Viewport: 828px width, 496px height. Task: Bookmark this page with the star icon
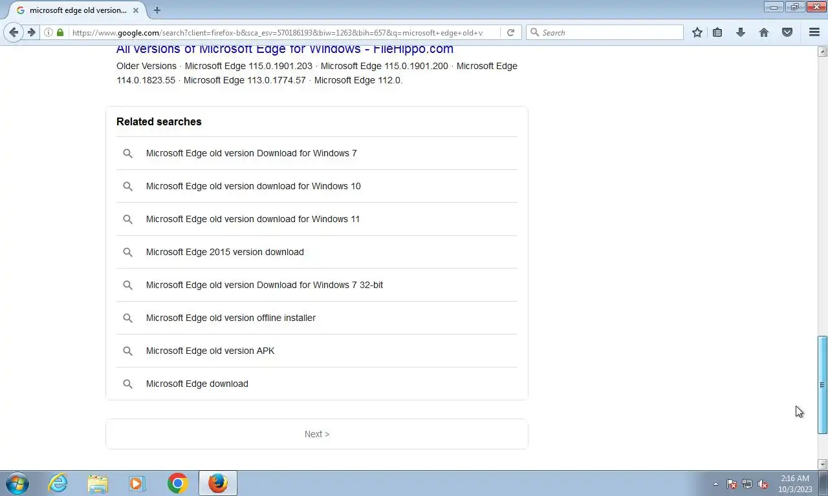[697, 32]
